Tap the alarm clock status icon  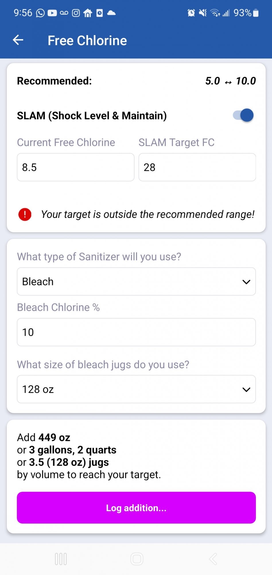pyautogui.click(x=191, y=13)
